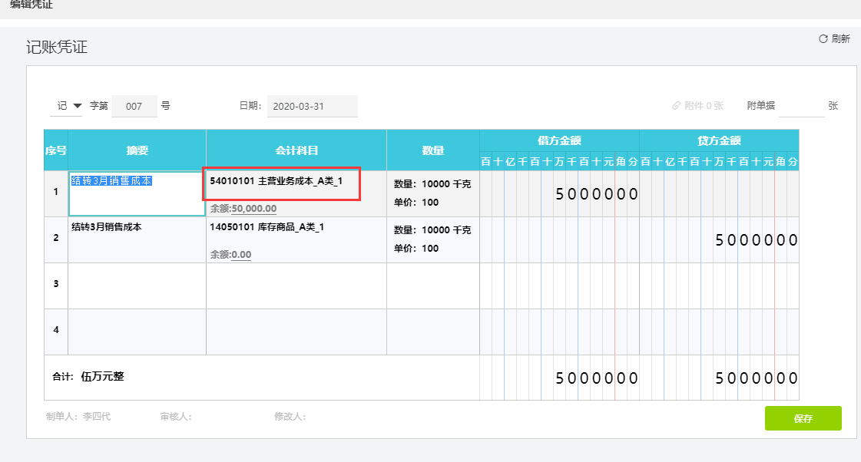Viewport: 861px width, 462px height.
Task: Click empty account cell in row 4
Action: point(296,332)
